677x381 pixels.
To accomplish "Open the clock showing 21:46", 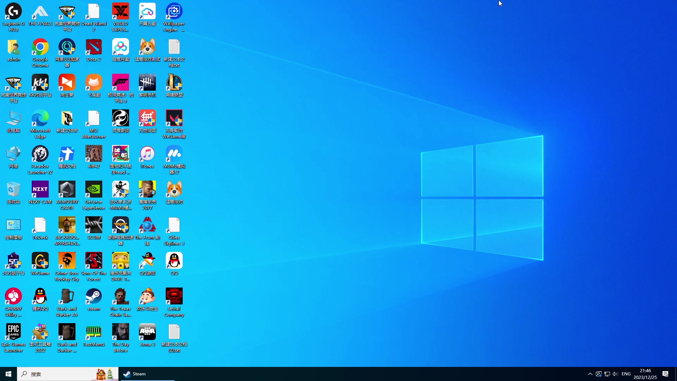I will (x=645, y=374).
